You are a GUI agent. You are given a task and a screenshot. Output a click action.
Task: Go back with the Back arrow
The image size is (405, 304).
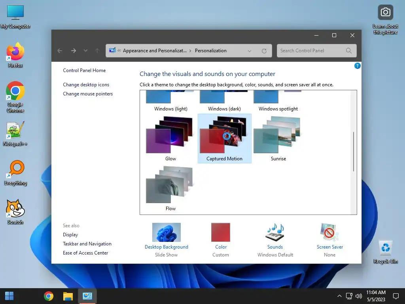tap(60, 51)
